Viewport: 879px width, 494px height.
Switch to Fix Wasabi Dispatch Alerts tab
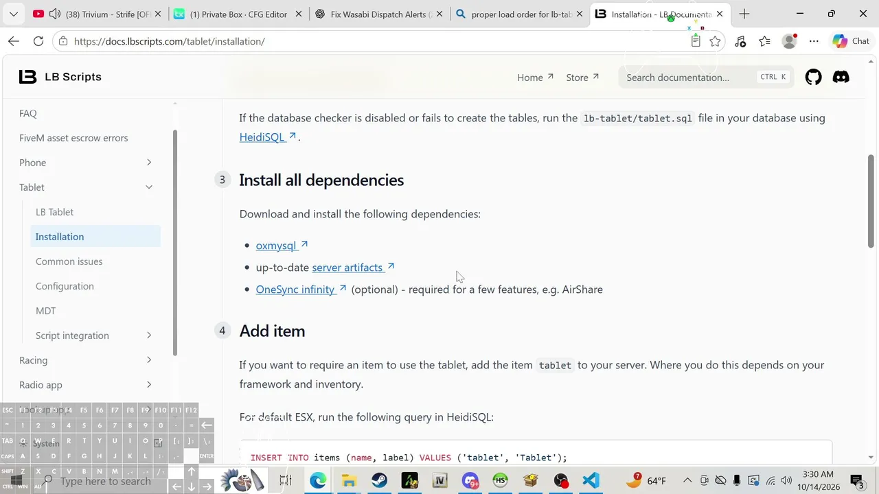point(379,14)
